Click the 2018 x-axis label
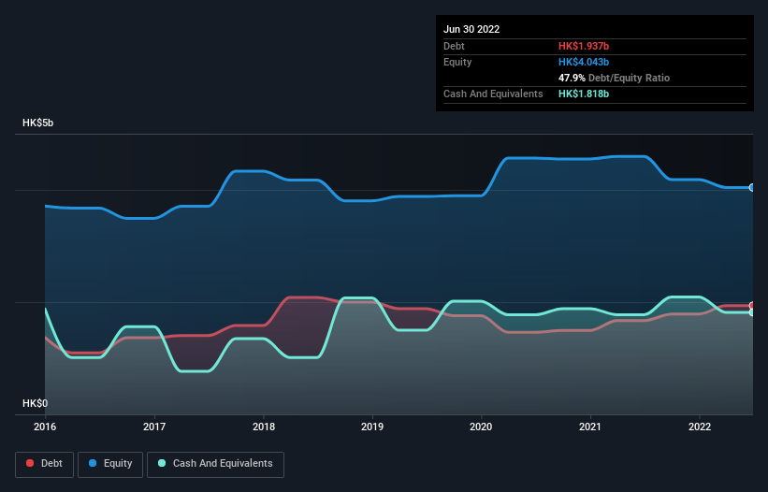This screenshot has height=492, width=768. [x=264, y=427]
